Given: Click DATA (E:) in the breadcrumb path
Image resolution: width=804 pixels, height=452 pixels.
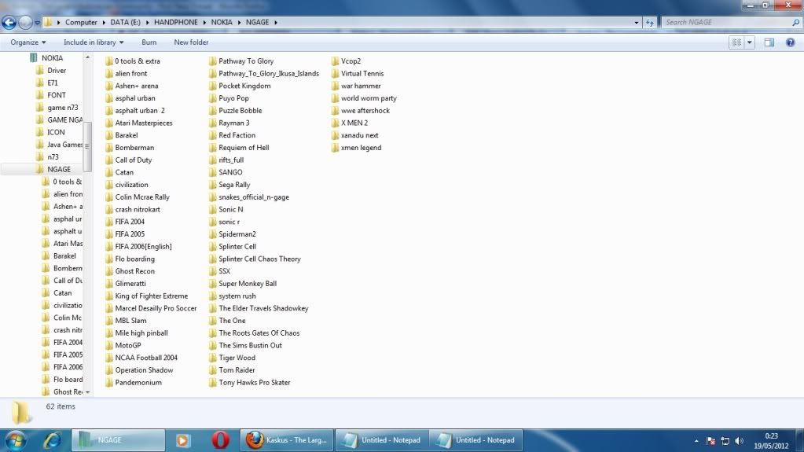Looking at the screenshot, I should (125, 22).
